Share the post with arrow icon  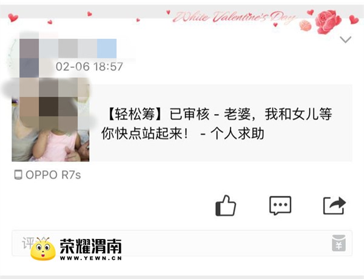(x=334, y=206)
